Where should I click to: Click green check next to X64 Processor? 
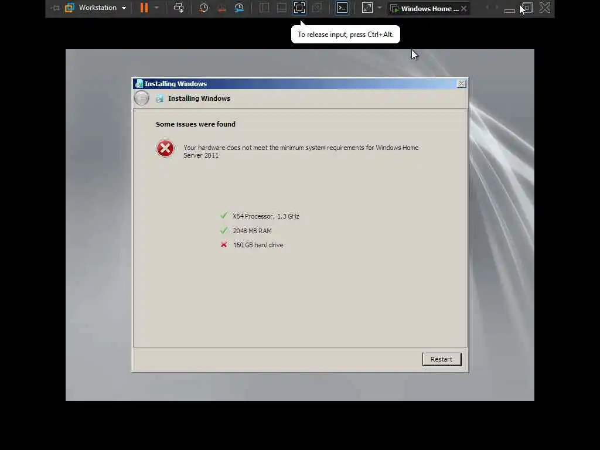(224, 216)
